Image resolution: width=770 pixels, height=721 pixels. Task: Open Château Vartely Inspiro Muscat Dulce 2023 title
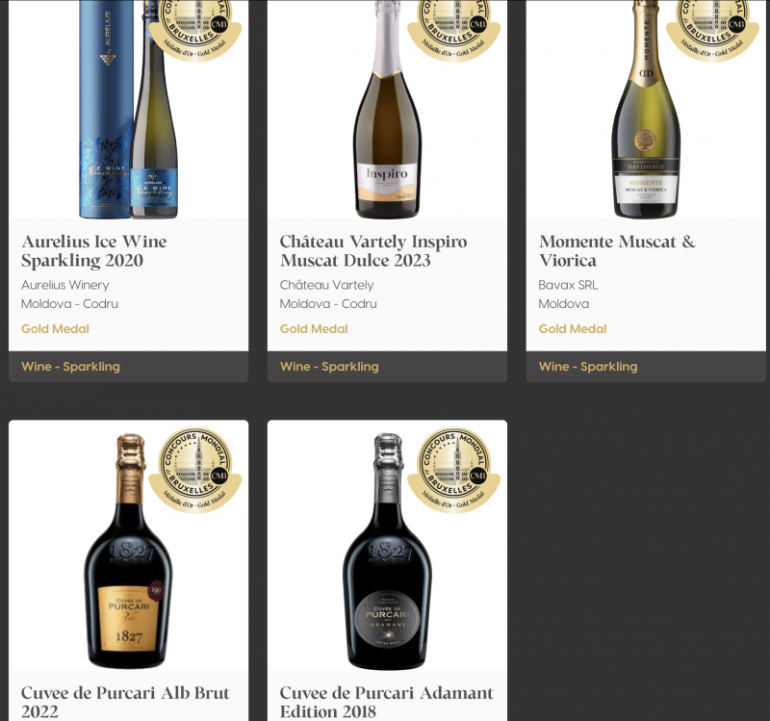tap(373, 251)
